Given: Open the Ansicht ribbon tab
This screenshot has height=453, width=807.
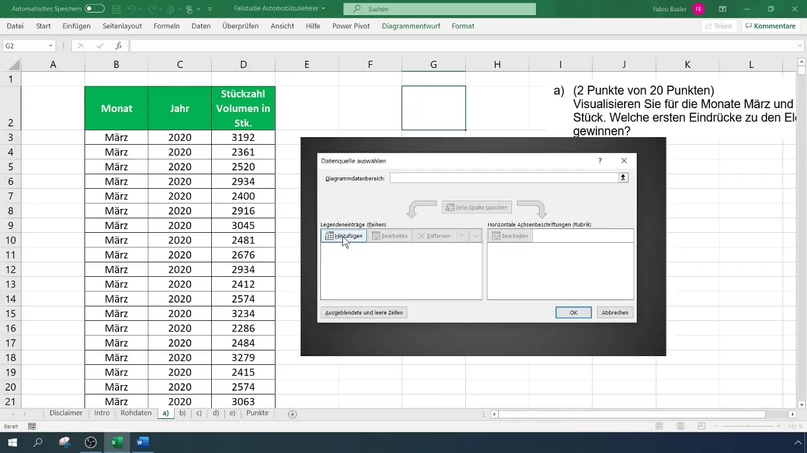Looking at the screenshot, I should click(282, 26).
